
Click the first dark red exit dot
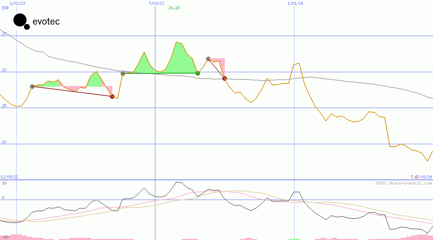[112, 96]
